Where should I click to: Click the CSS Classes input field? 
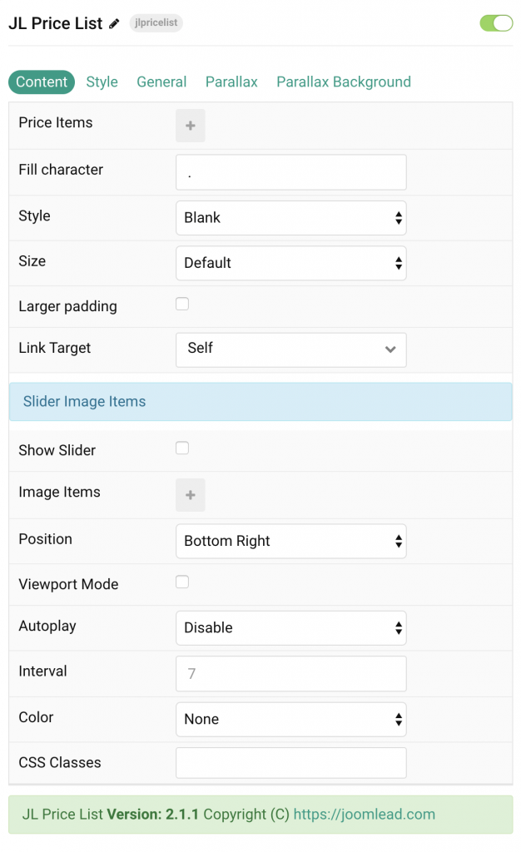tap(290, 762)
